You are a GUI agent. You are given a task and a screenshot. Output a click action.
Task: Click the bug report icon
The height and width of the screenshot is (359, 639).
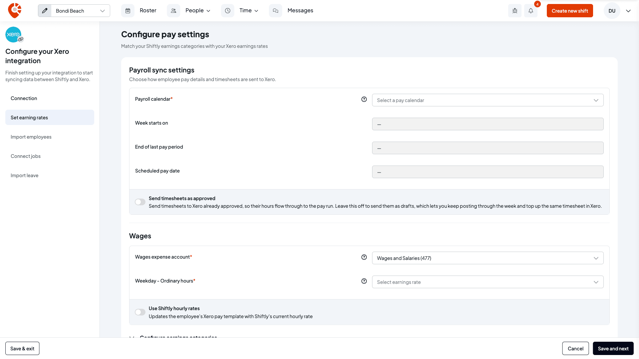pyautogui.click(x=515, y=11)
